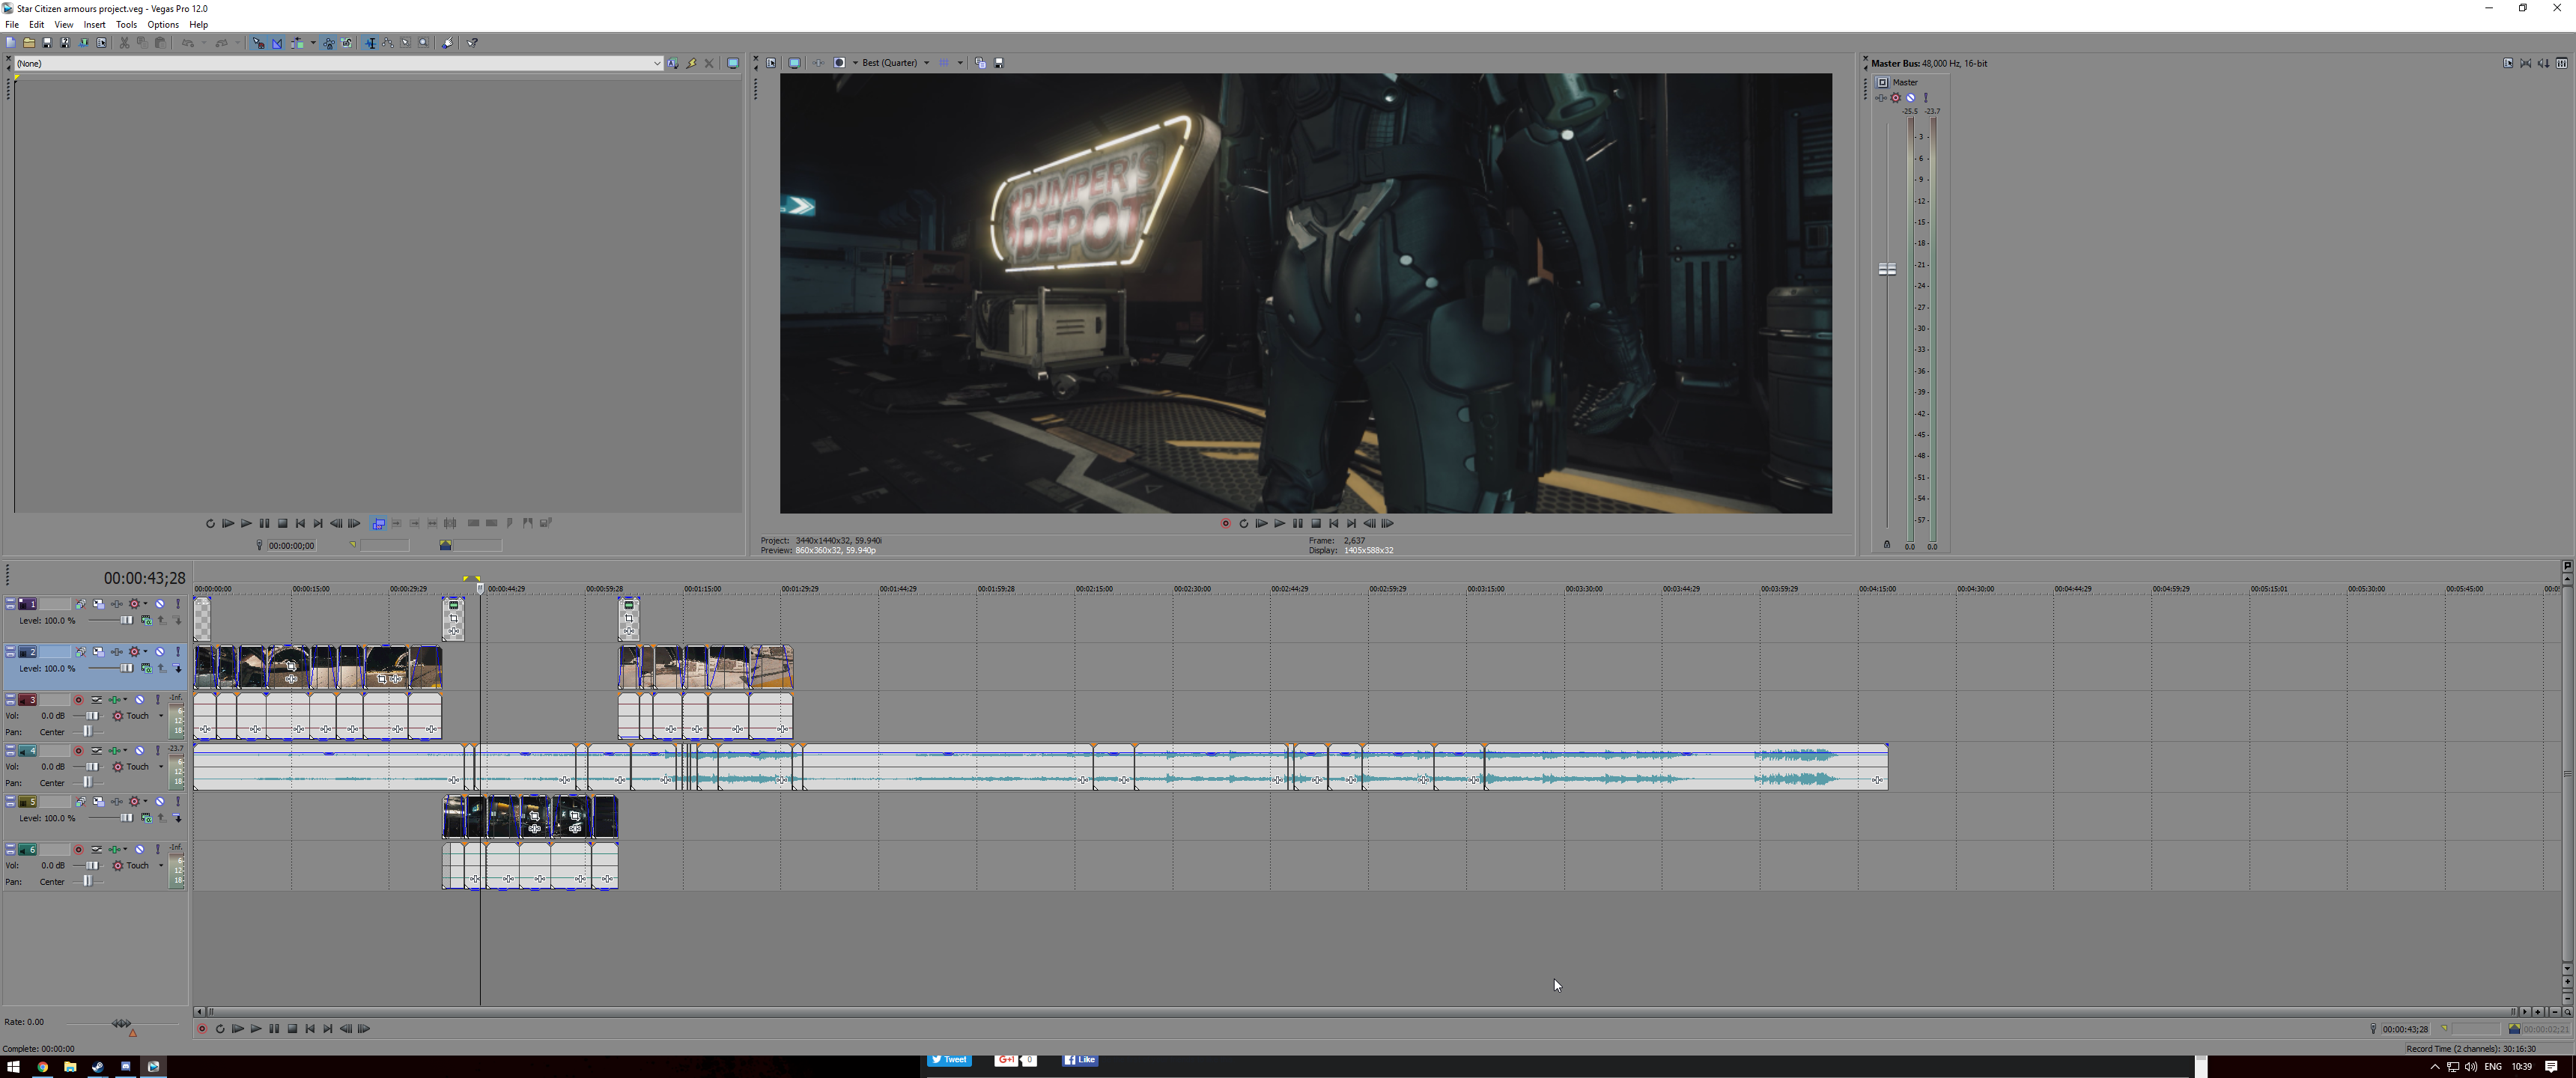
Task: Save the preview snapshot to file
Action: (x=999, y=63)
